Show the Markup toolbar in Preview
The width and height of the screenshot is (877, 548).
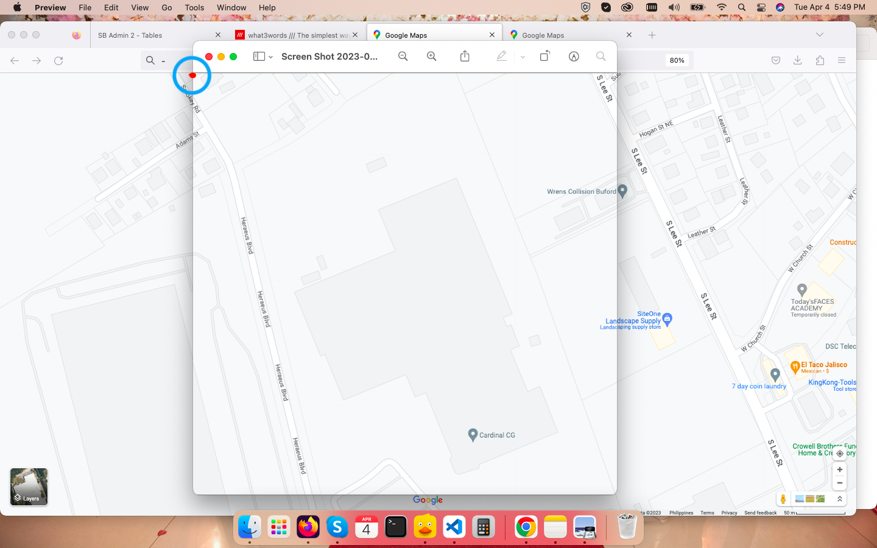[x=573, y=56]
